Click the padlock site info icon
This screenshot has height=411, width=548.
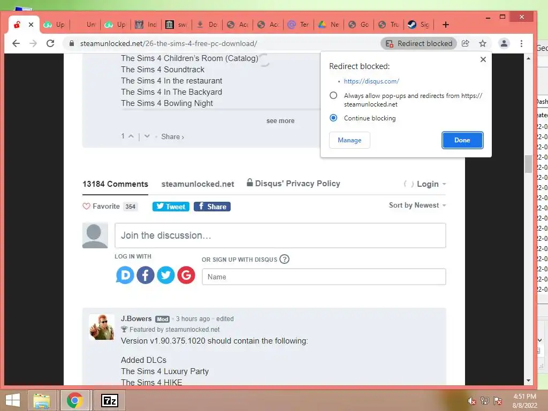coord(72,43)
